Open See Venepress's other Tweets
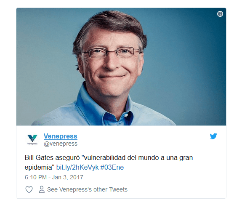Viewport: 234px width, 205px height. 87,189
